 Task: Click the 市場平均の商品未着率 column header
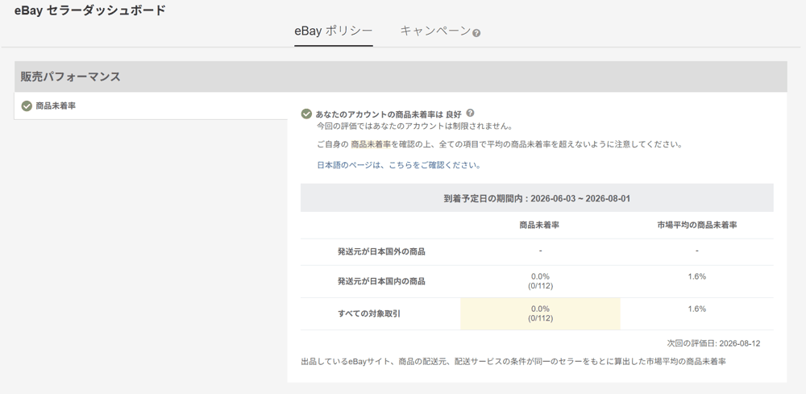(696, 225)
